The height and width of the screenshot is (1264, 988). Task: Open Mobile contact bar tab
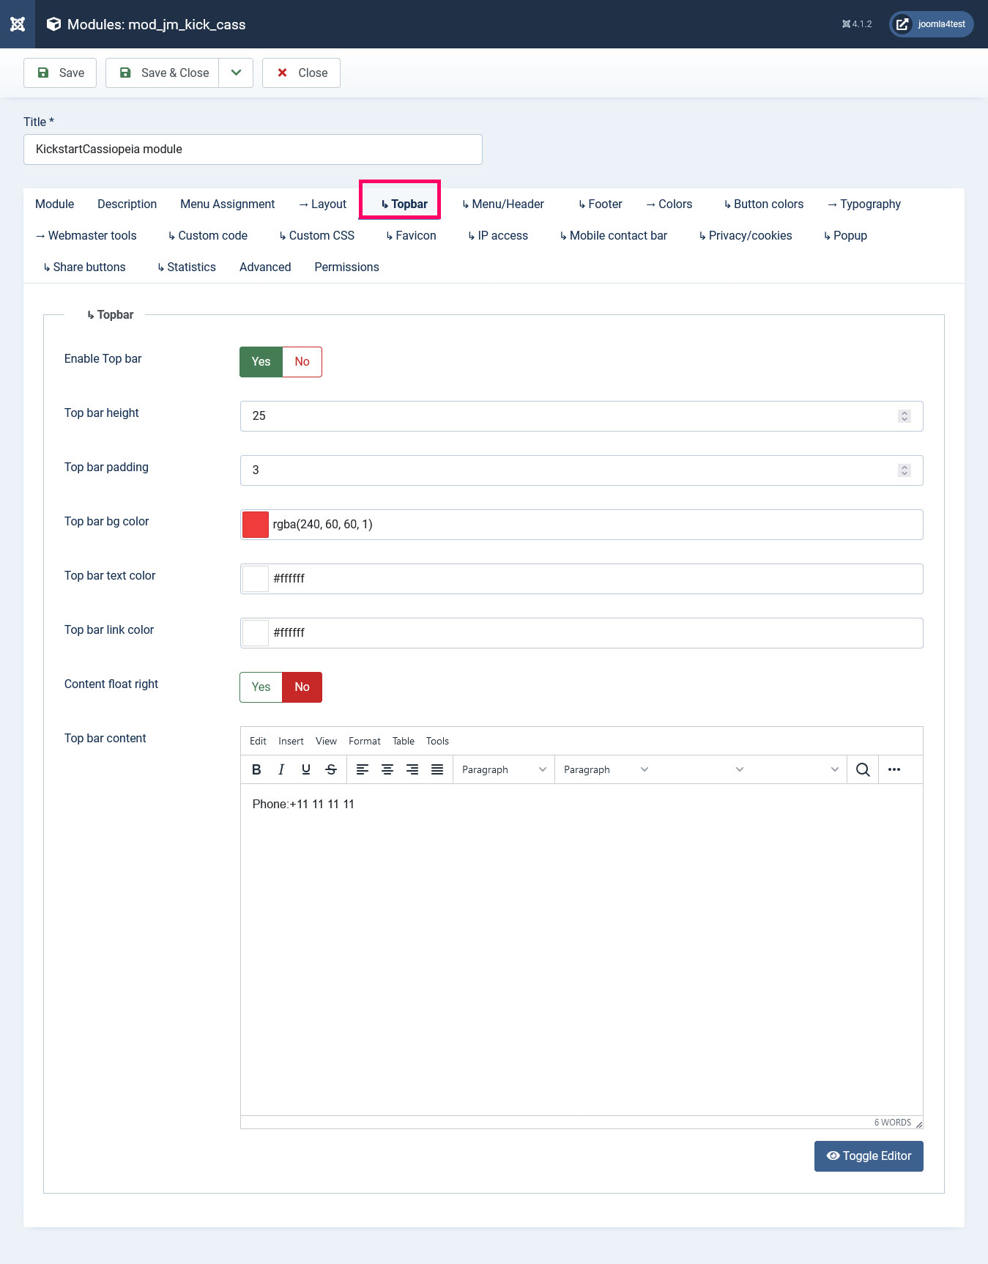(613, 236)
